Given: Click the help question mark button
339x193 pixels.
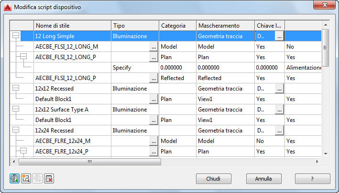Looking at the screenshot, I should click(313, 179).
